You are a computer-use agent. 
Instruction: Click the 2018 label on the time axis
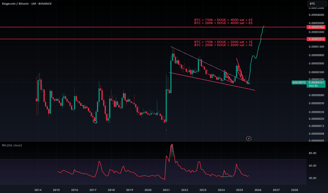click(111, 190)
